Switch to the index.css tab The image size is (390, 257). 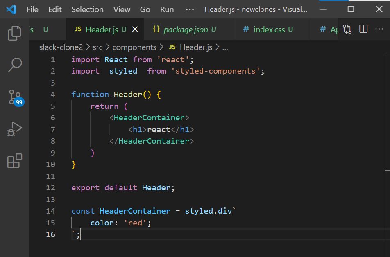[272, 29]
